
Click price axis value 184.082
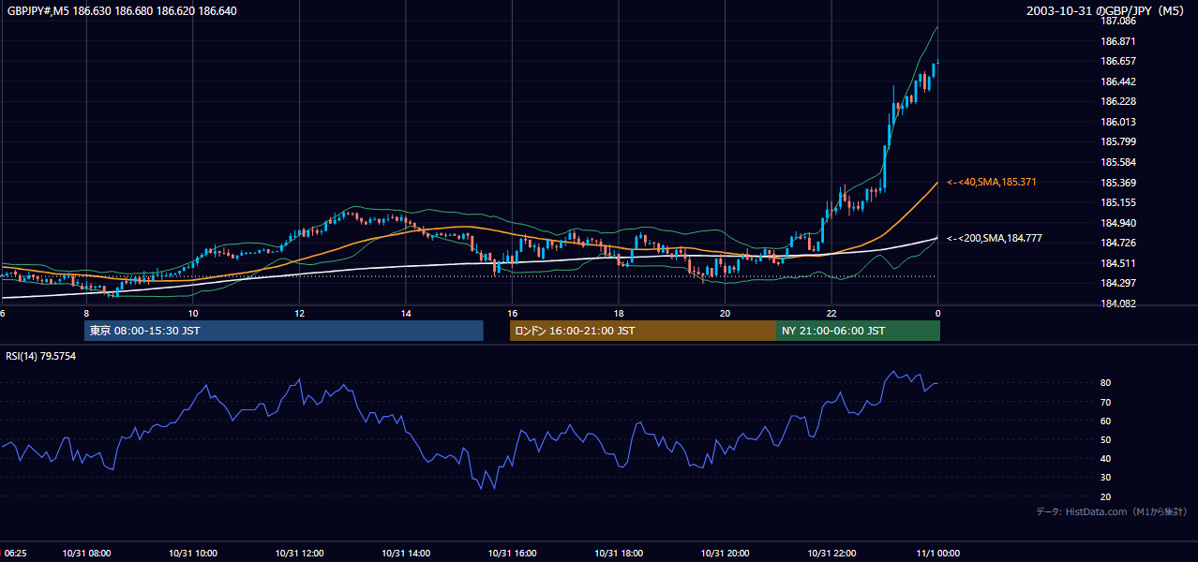click(1119, 303)
